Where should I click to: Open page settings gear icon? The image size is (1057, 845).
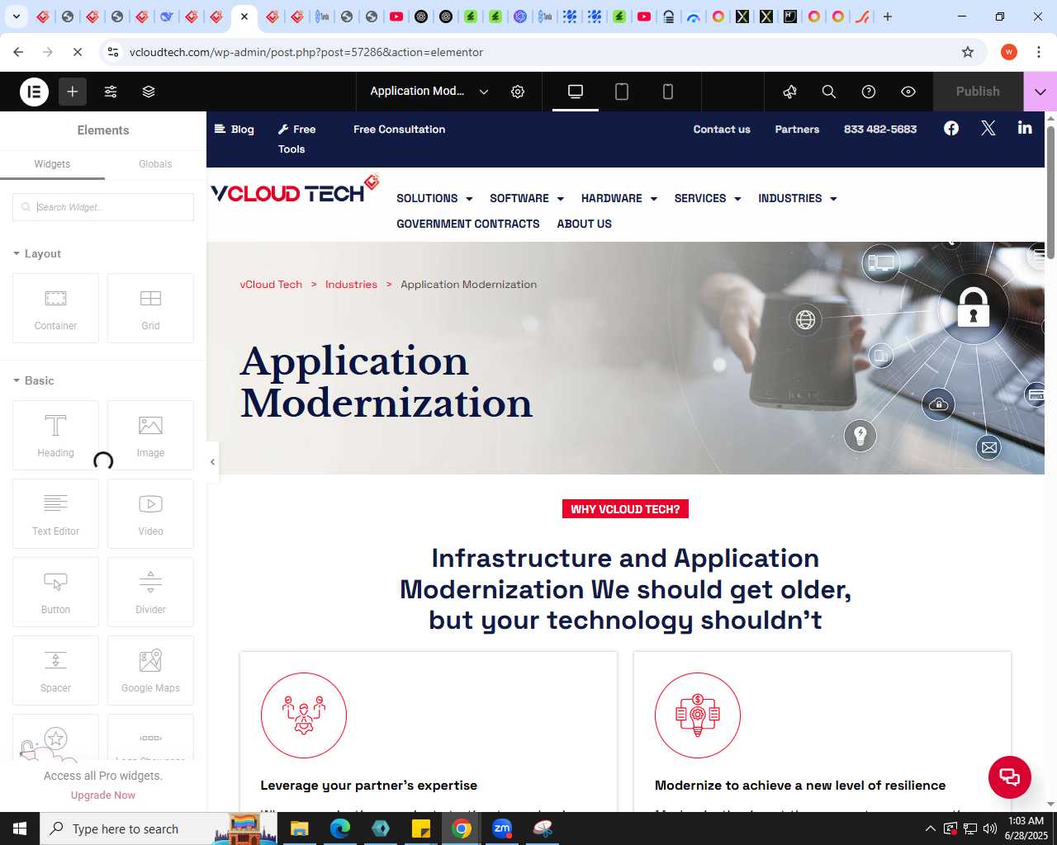click(518, 92)
